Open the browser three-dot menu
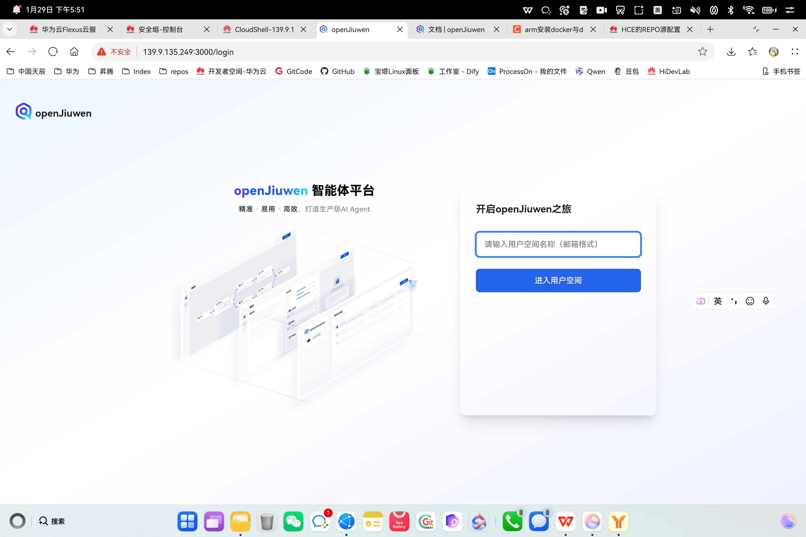Screen dimensions: 806x537 [795, 52]
